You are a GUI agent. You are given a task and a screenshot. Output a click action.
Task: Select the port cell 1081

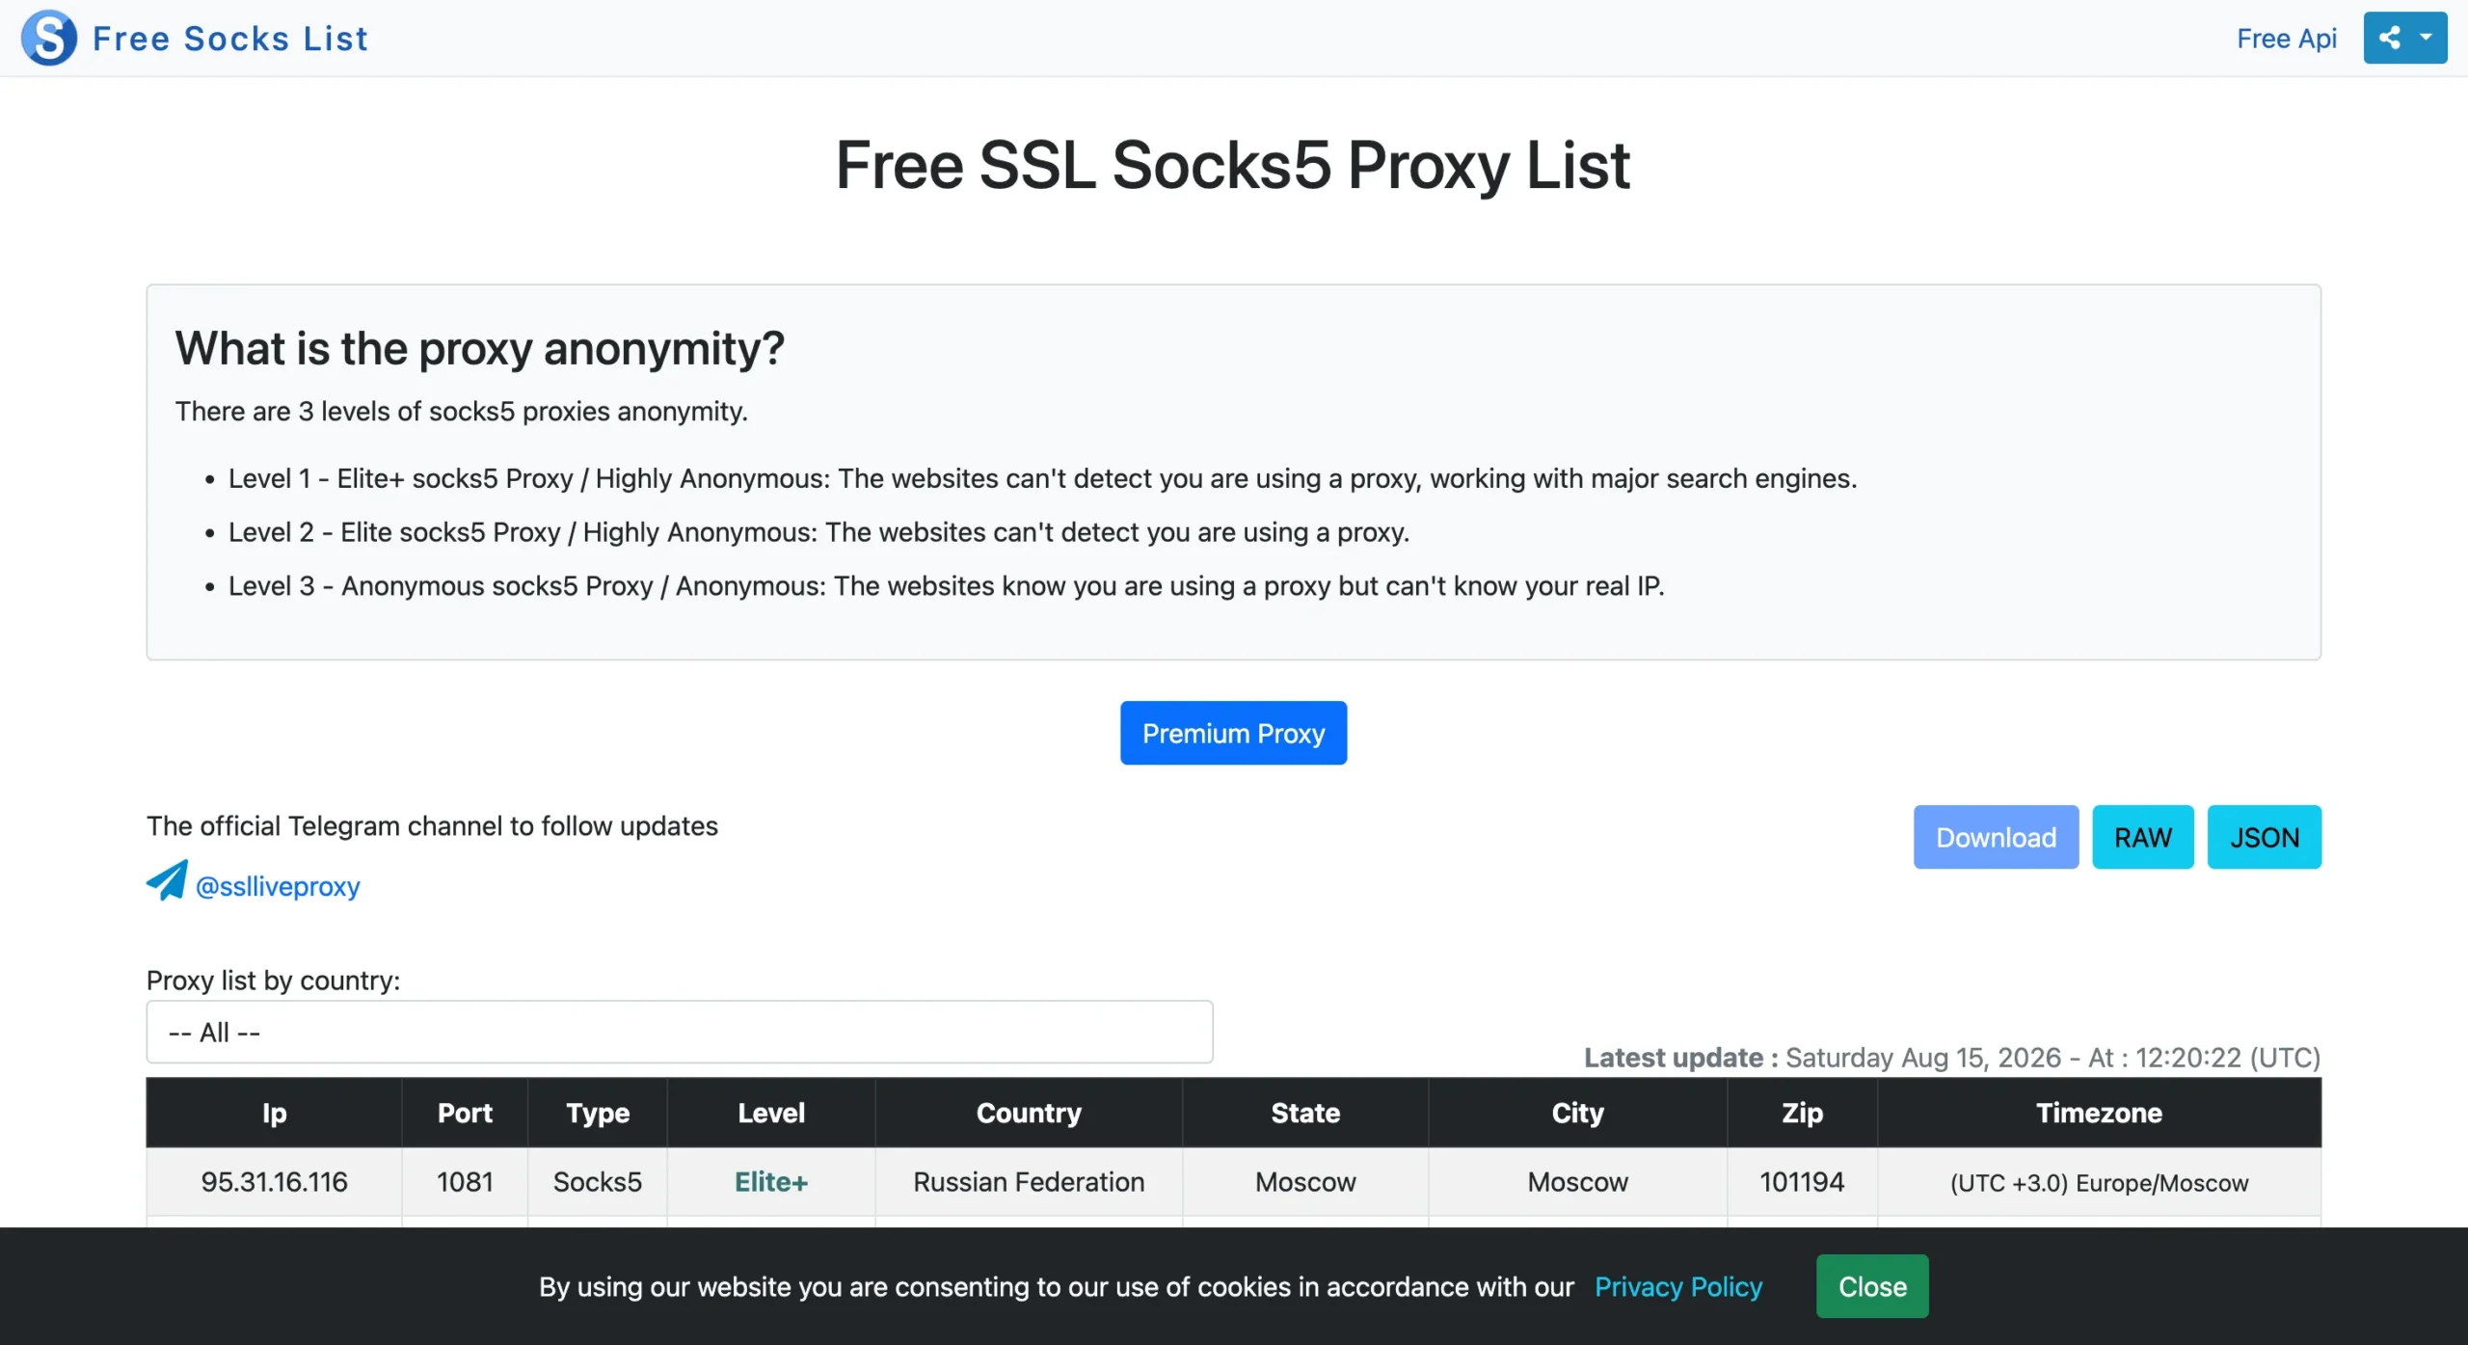465,1182
